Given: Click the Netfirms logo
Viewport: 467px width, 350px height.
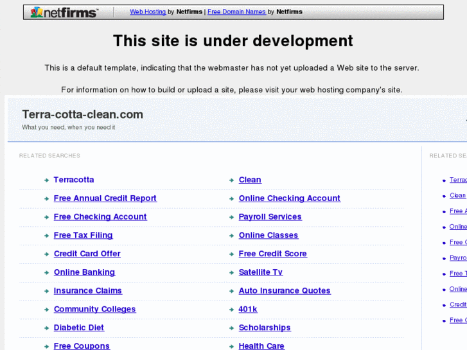Looking at the screenshot, I should point(64,12).
